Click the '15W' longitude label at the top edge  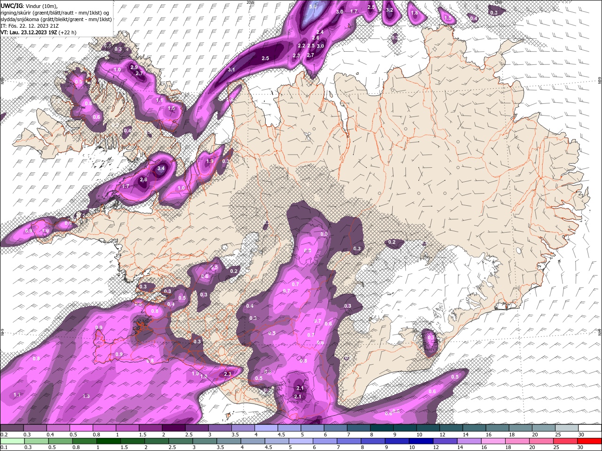[498, 2]
